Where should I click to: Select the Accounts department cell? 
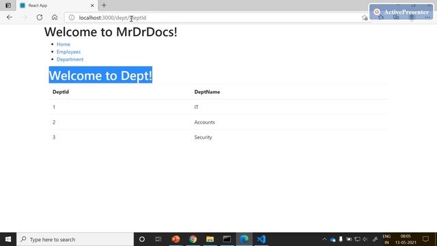(205, 122)
